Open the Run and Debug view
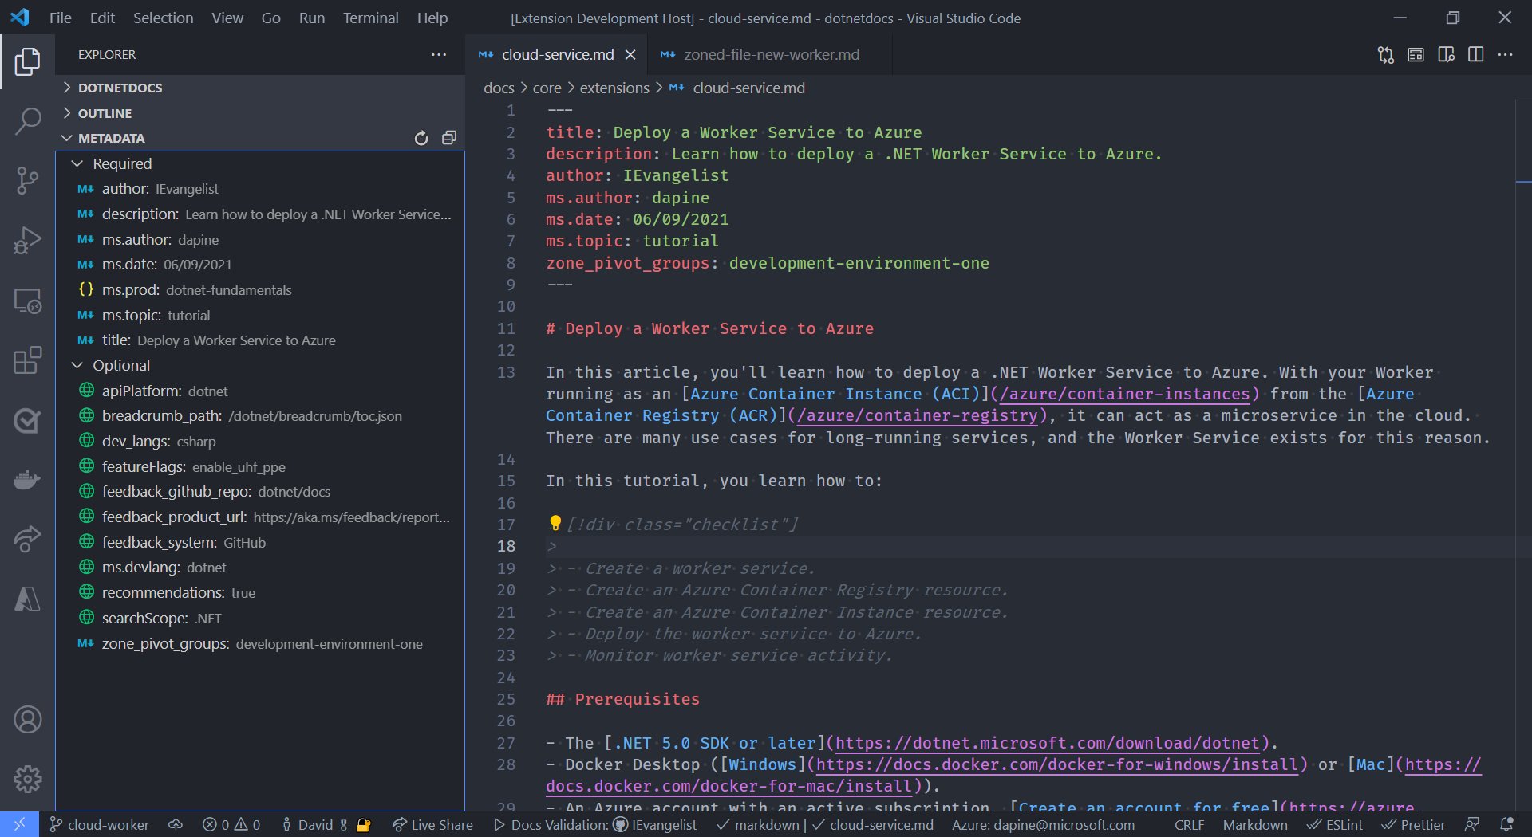 pos(27,241)
